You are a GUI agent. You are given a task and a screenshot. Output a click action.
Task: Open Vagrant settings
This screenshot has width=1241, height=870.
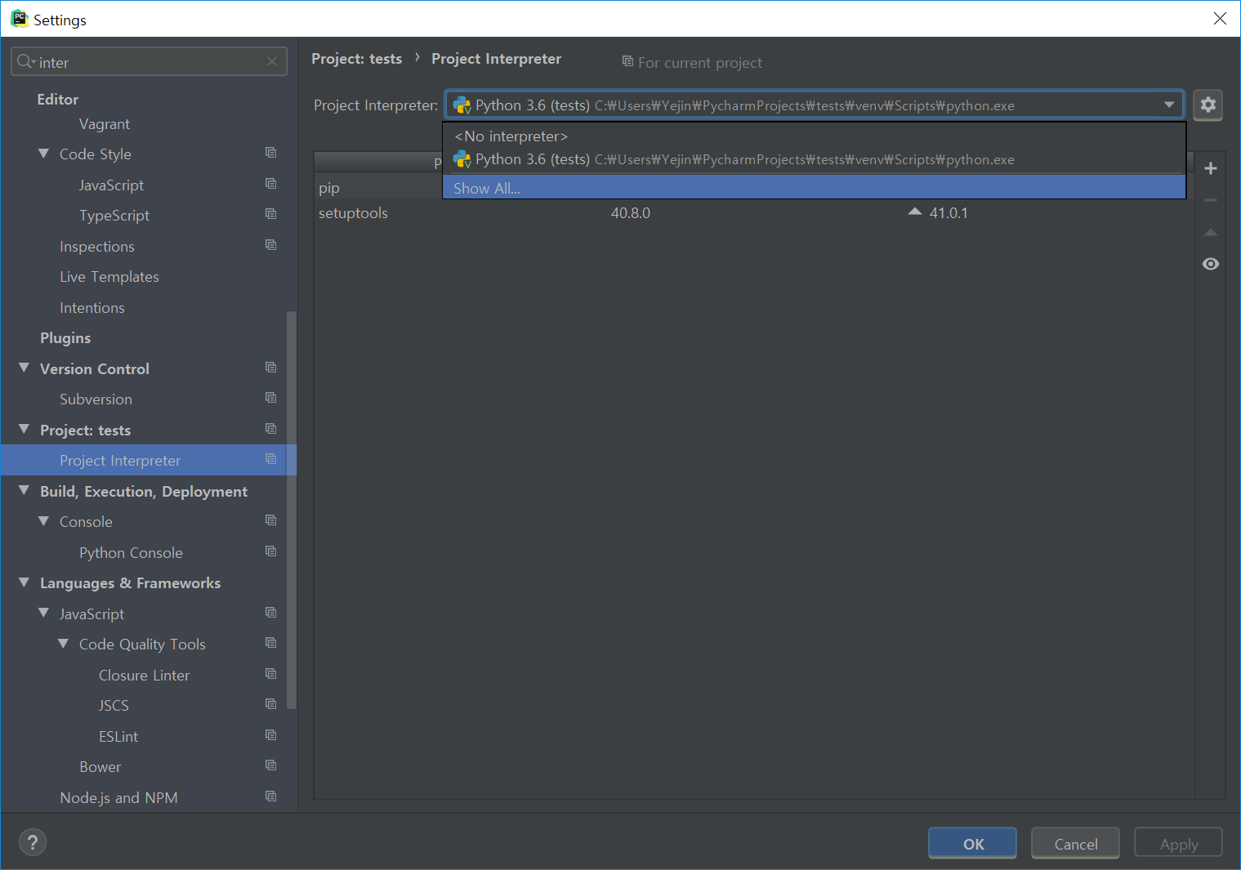(105, 124)
